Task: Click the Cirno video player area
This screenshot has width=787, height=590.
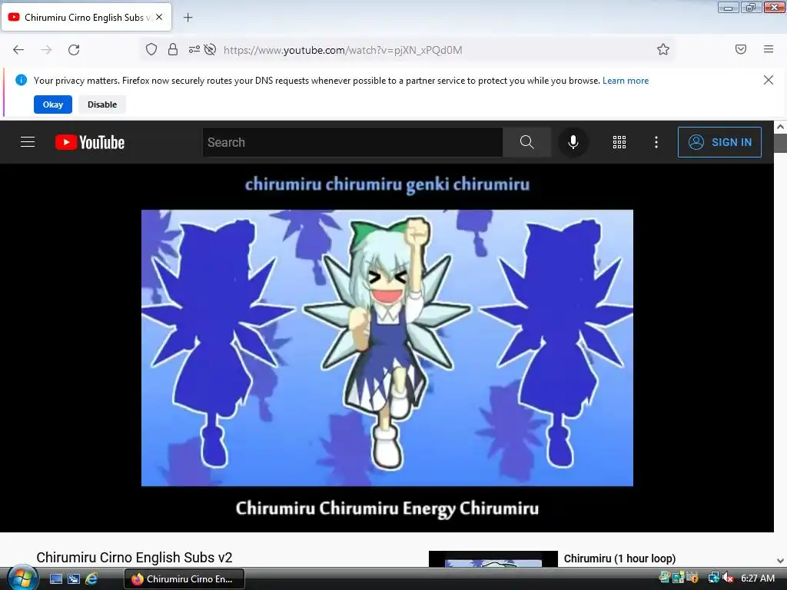Action: tap(387, 348)
